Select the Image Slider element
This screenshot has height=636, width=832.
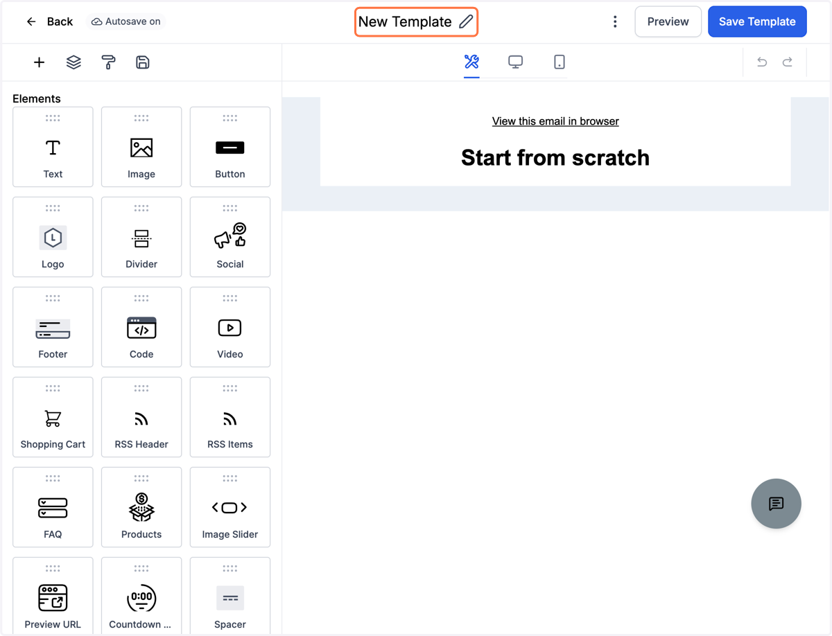230,507
